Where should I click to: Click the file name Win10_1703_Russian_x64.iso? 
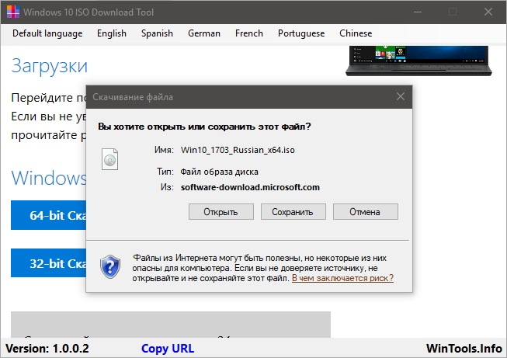coord(238,150)
